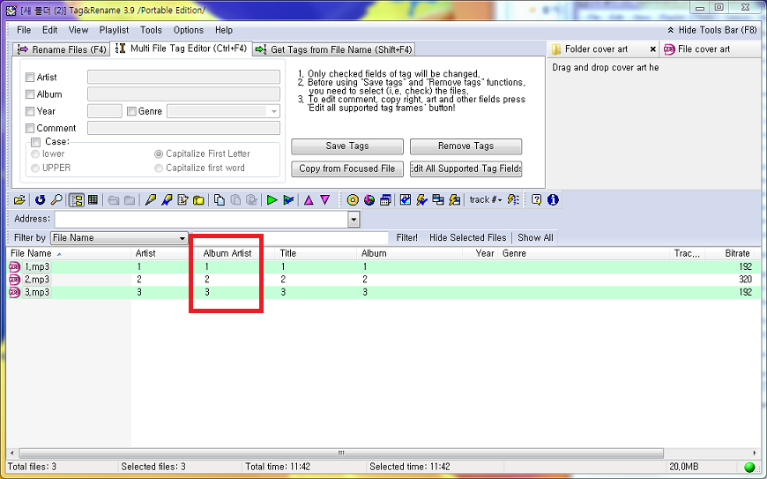This screenshot has height=479, width=767.
Task: Click the notepad with pencil icon
Action: point(182,199)
